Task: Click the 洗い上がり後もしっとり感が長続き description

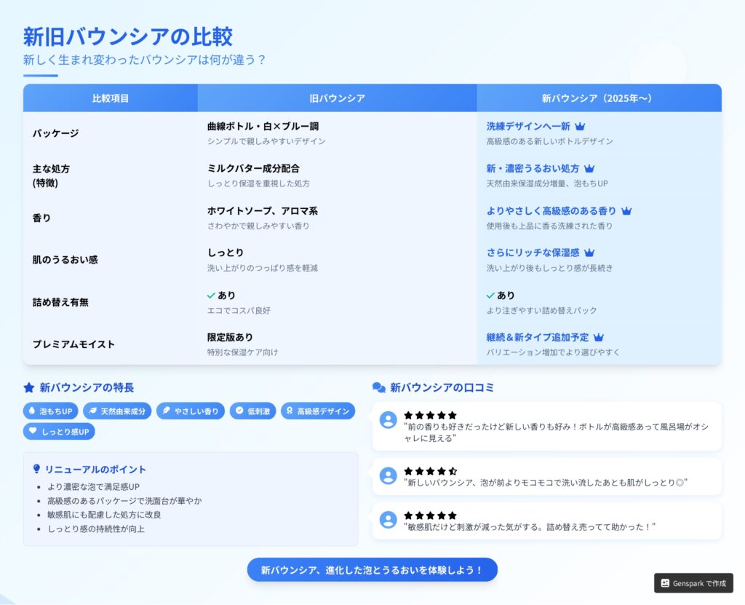Action: 550,268
